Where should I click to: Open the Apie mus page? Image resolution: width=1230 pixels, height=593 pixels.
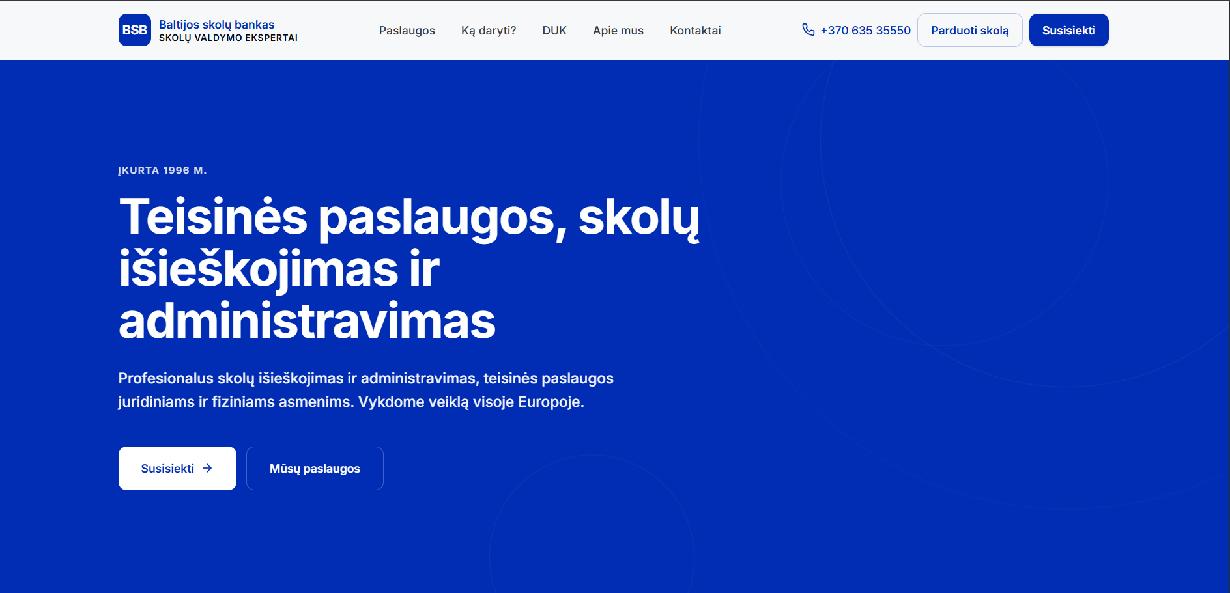coord(618,31)
